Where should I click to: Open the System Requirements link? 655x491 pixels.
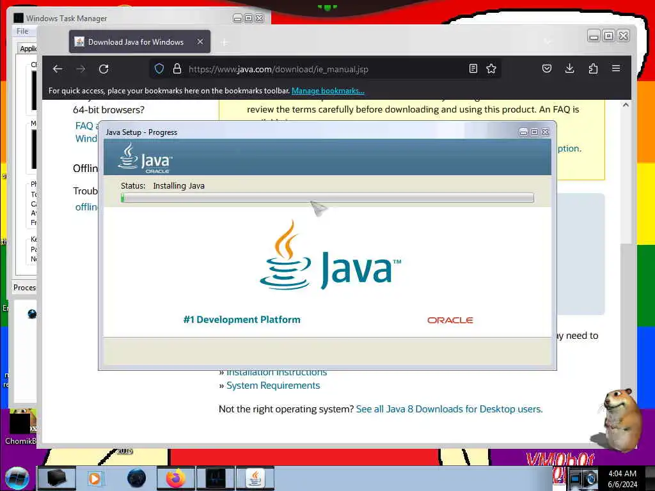coord(273,386)
